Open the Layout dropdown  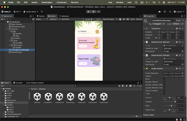[x=179, y=12]
